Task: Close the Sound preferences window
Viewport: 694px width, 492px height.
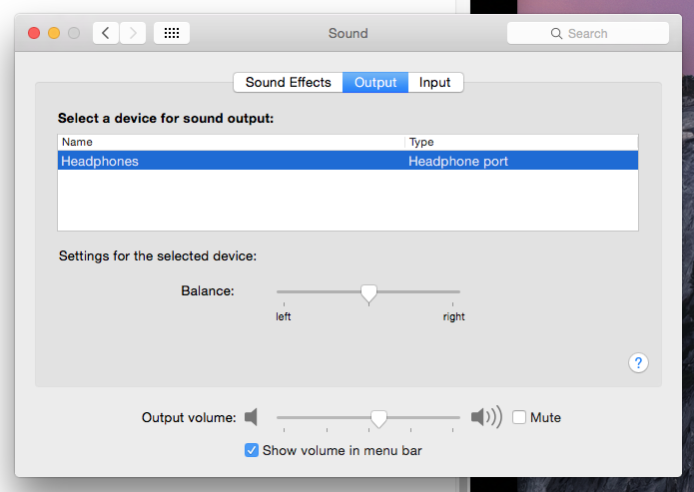Action: pyautogui.click(x=34, y=33)
